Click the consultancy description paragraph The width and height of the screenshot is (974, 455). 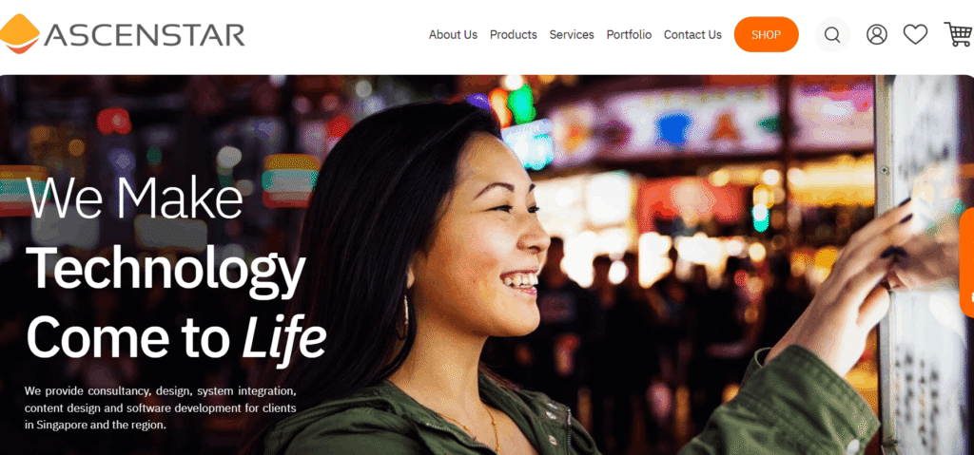click(160, 408)
